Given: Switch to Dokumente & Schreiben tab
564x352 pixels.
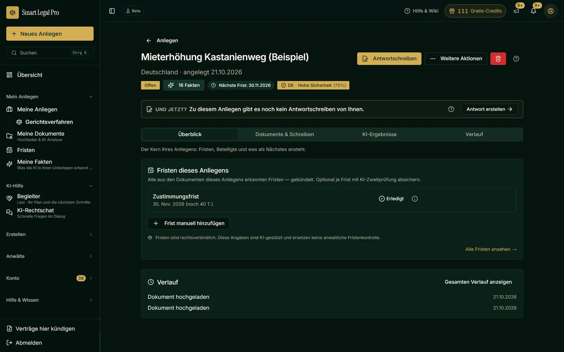Looking at the screenshot, I should point(284,134).
